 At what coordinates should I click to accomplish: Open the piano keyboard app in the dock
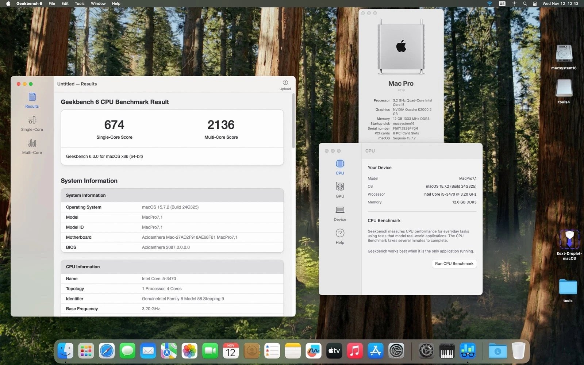pyautogui.click(x=447, y=351)
